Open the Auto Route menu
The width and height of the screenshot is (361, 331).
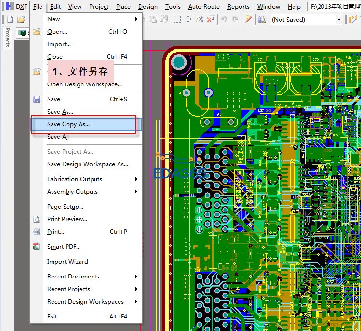tap(203, 7)
